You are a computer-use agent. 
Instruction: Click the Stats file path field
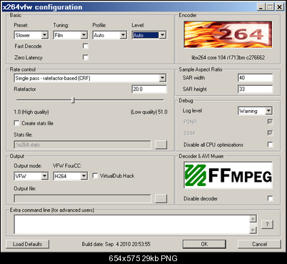tap(82, 145)
